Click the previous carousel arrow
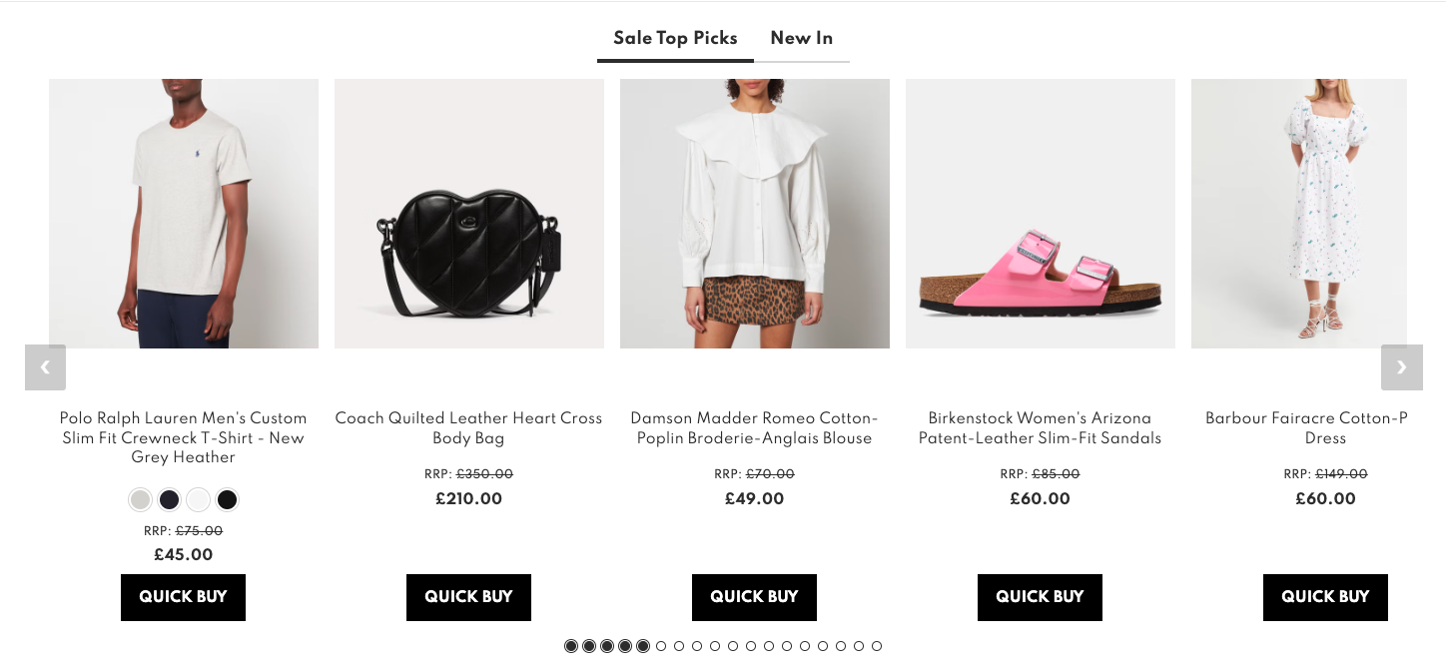The image size is (1446, 672). 45,367
